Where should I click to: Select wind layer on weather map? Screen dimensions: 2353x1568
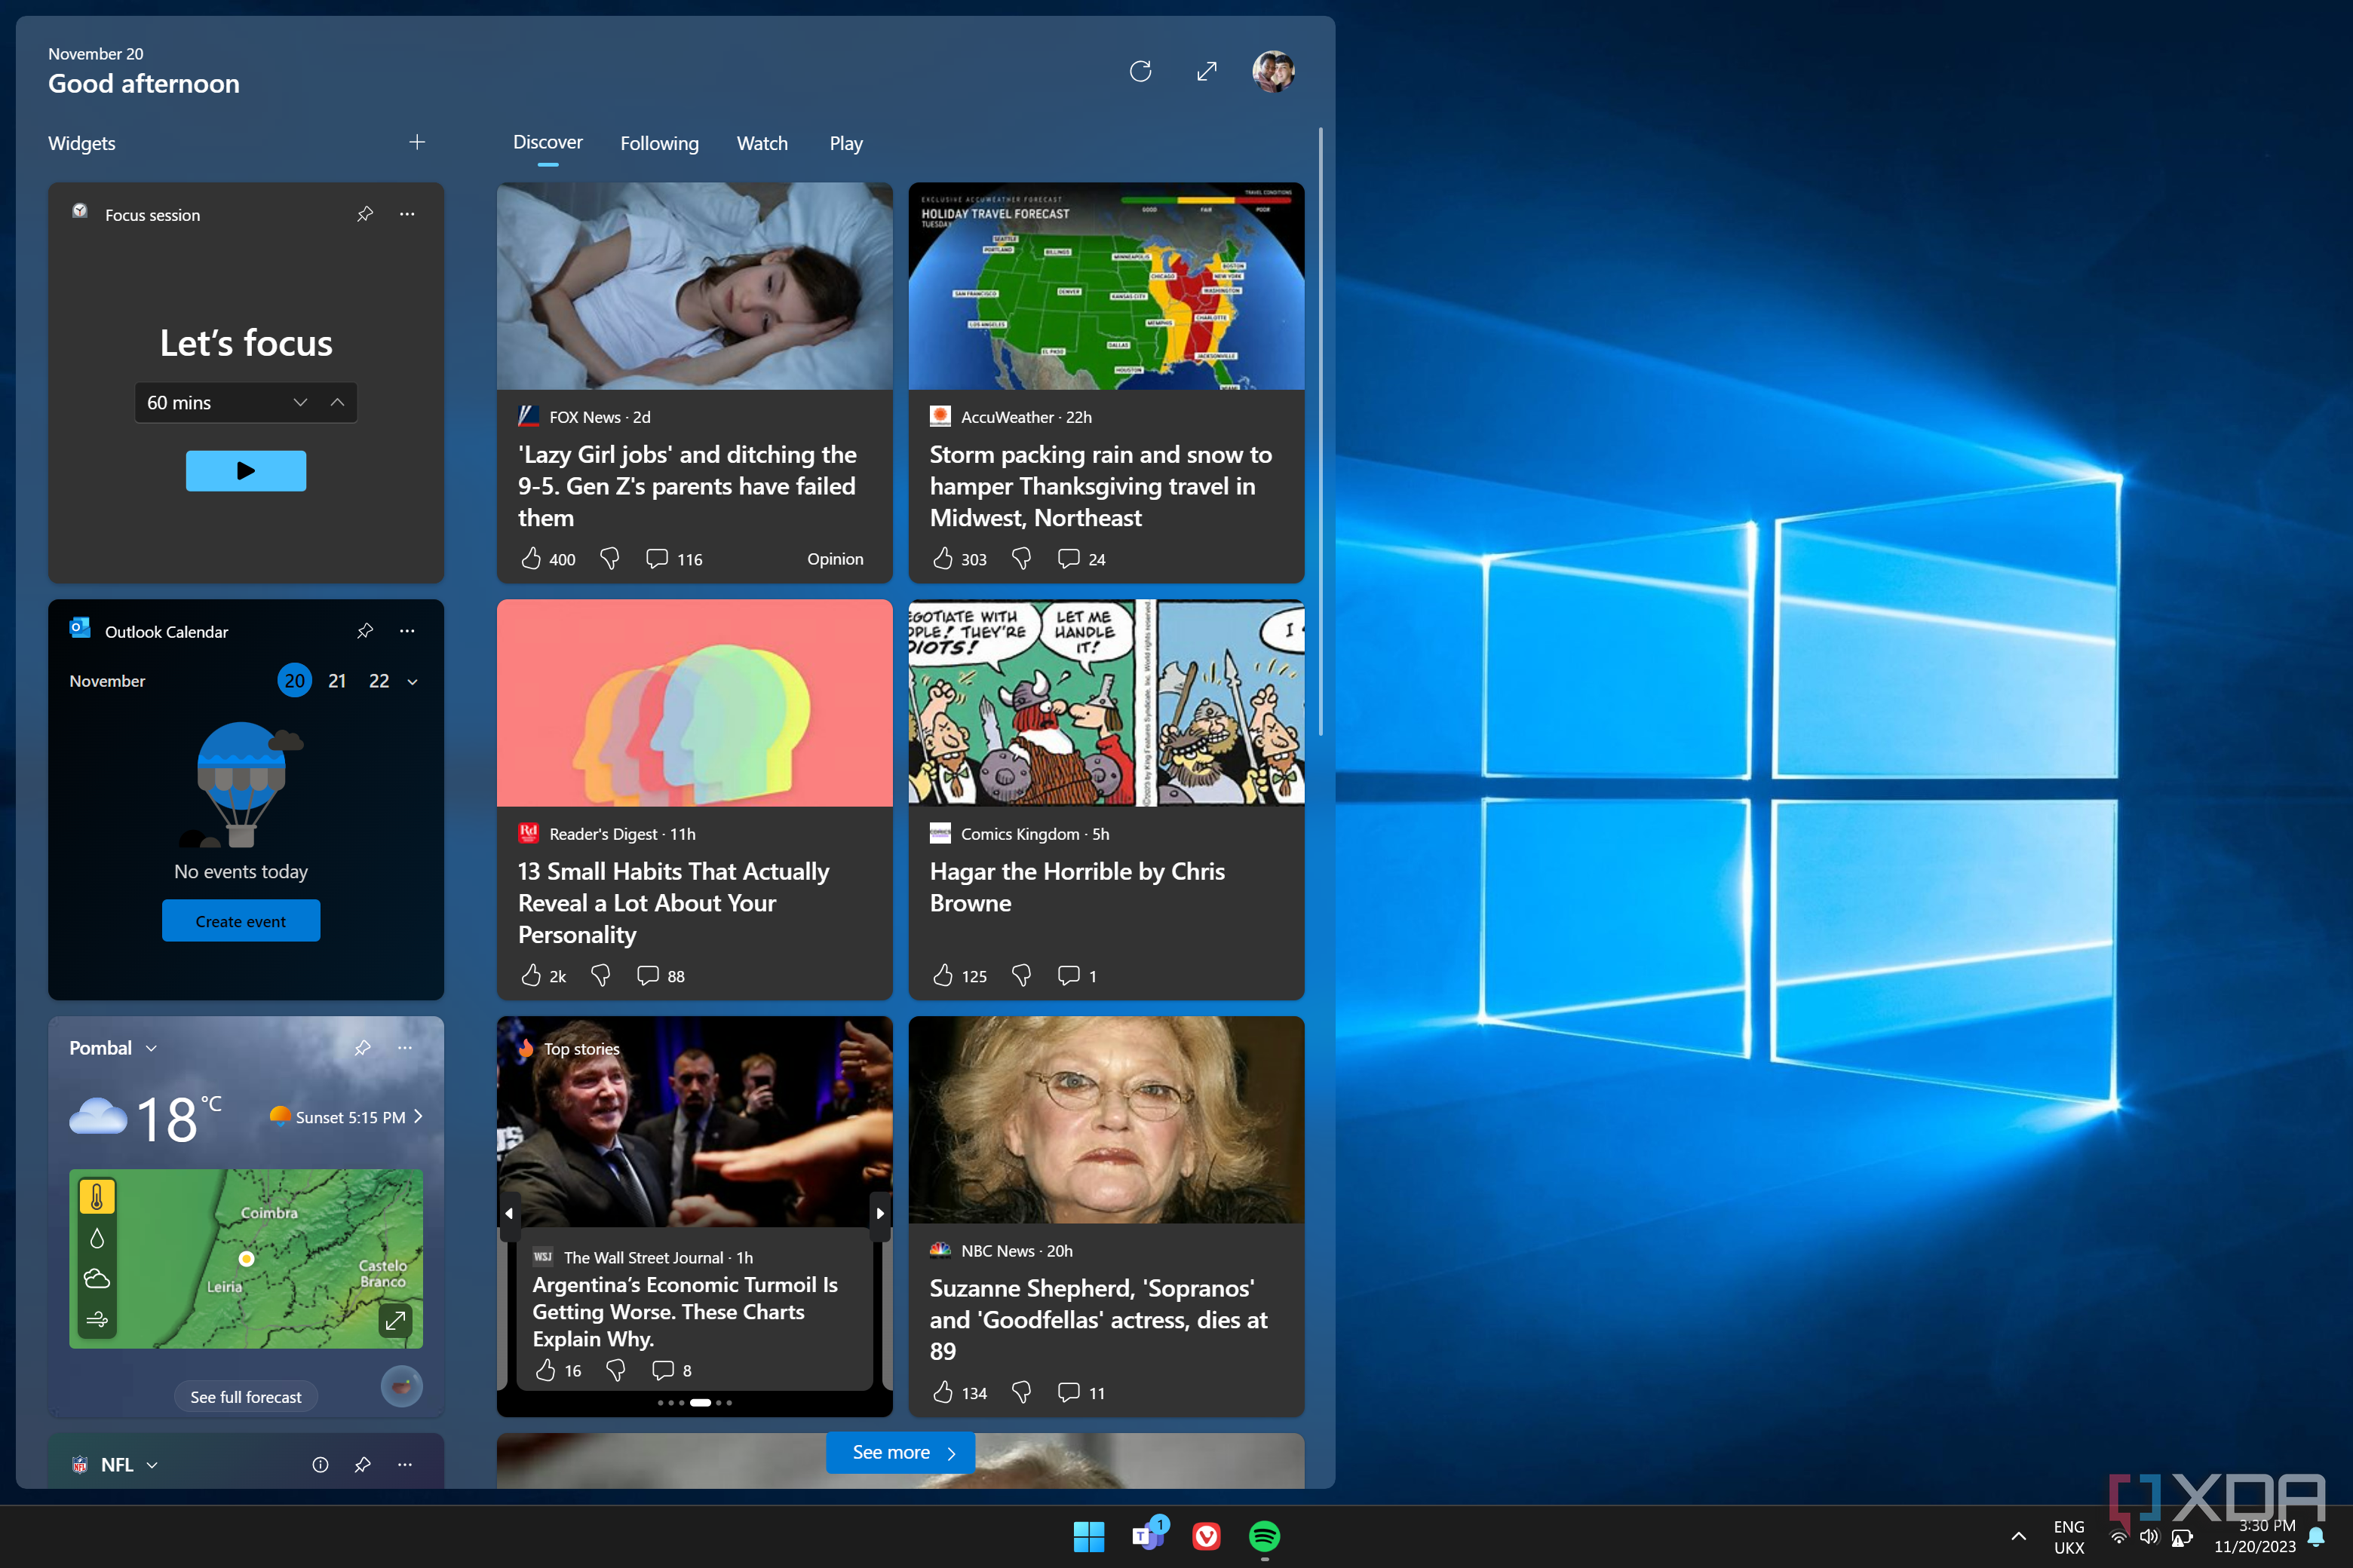97,1319
